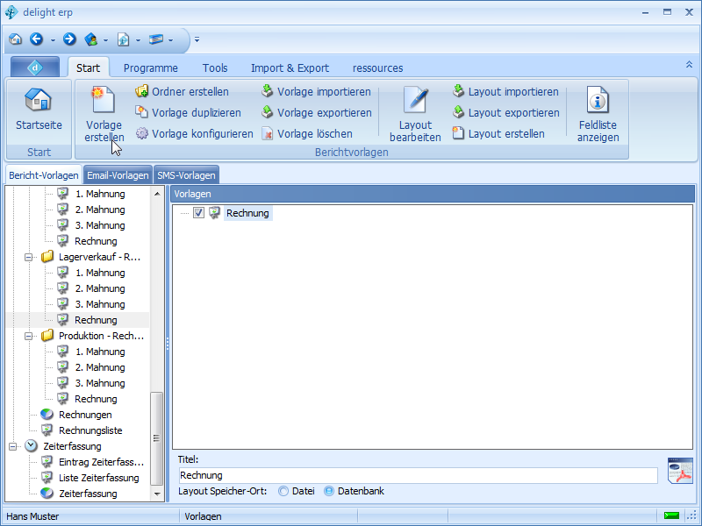
Task: Collapse the Zeiterfassung tree node
Action: [13, 446]
